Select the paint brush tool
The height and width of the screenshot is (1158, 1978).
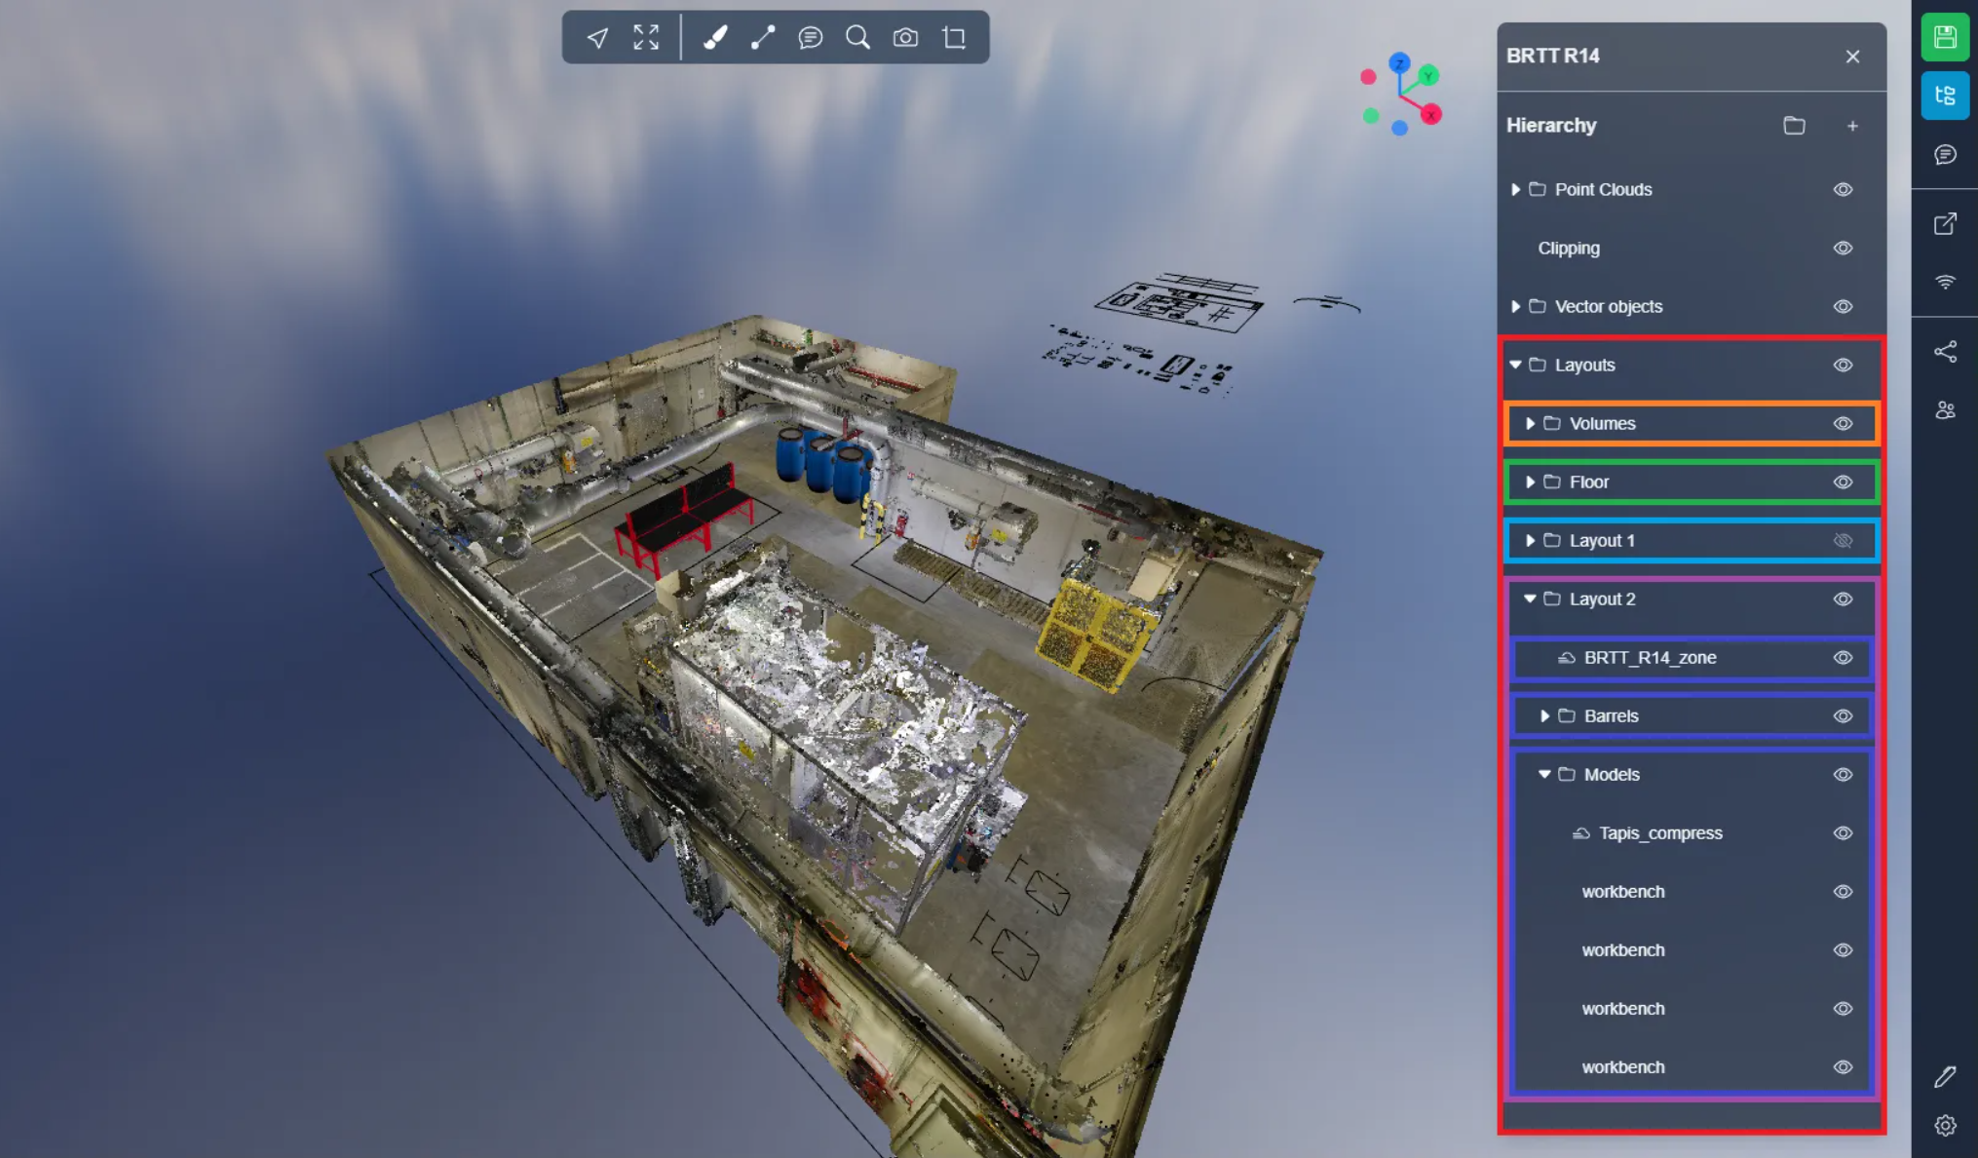715,38
